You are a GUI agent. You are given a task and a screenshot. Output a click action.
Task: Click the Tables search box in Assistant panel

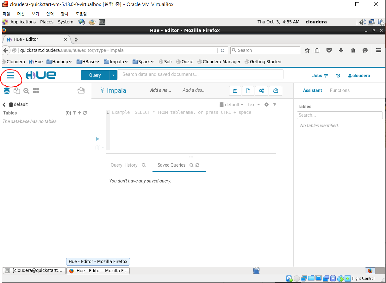(340, 115)
